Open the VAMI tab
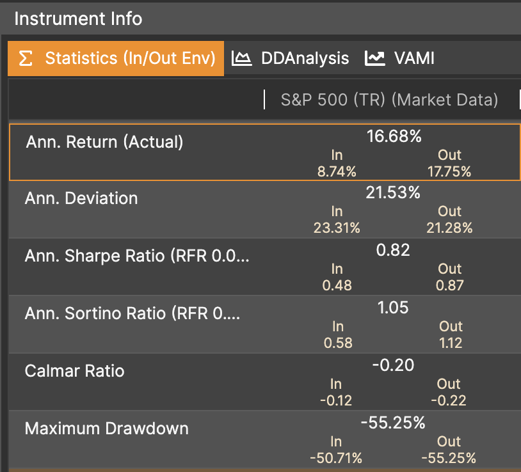Screen dimensions: 521x472 pyautogui.click(x=414, y=59)
